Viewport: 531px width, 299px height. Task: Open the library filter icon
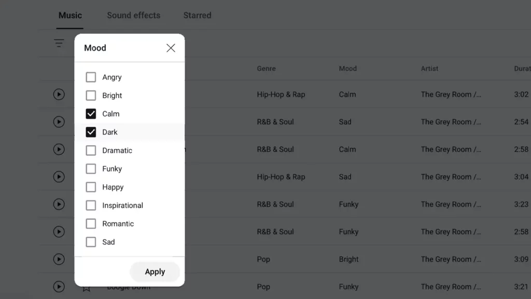pos(59,43)
